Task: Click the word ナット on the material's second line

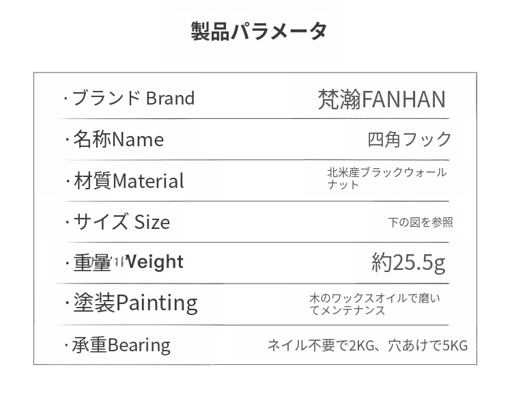Action: coord(343,185)
